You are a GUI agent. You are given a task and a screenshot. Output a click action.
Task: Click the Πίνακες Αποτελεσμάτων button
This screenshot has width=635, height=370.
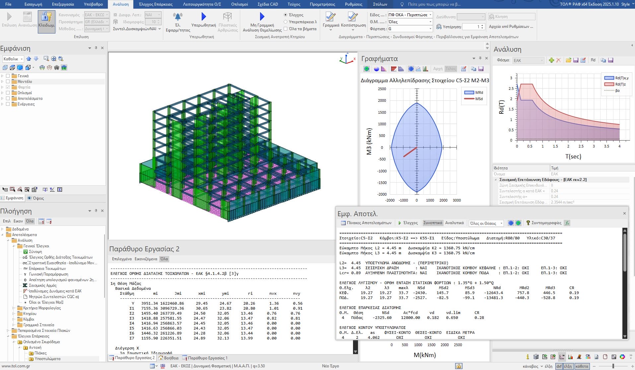coord(366,223)
